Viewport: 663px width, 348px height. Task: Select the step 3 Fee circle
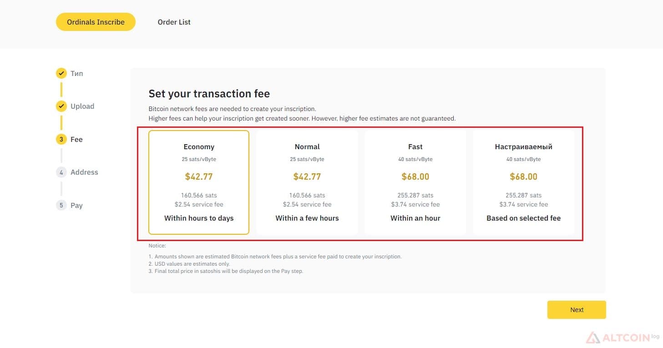point(61,139)
